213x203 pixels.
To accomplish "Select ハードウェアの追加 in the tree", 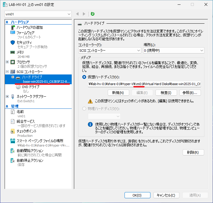I will tap(30, 27).
